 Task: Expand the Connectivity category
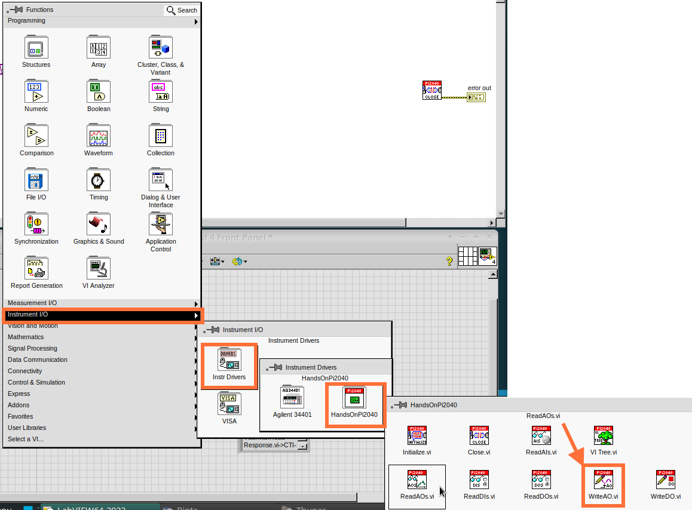tap(100, 371)
